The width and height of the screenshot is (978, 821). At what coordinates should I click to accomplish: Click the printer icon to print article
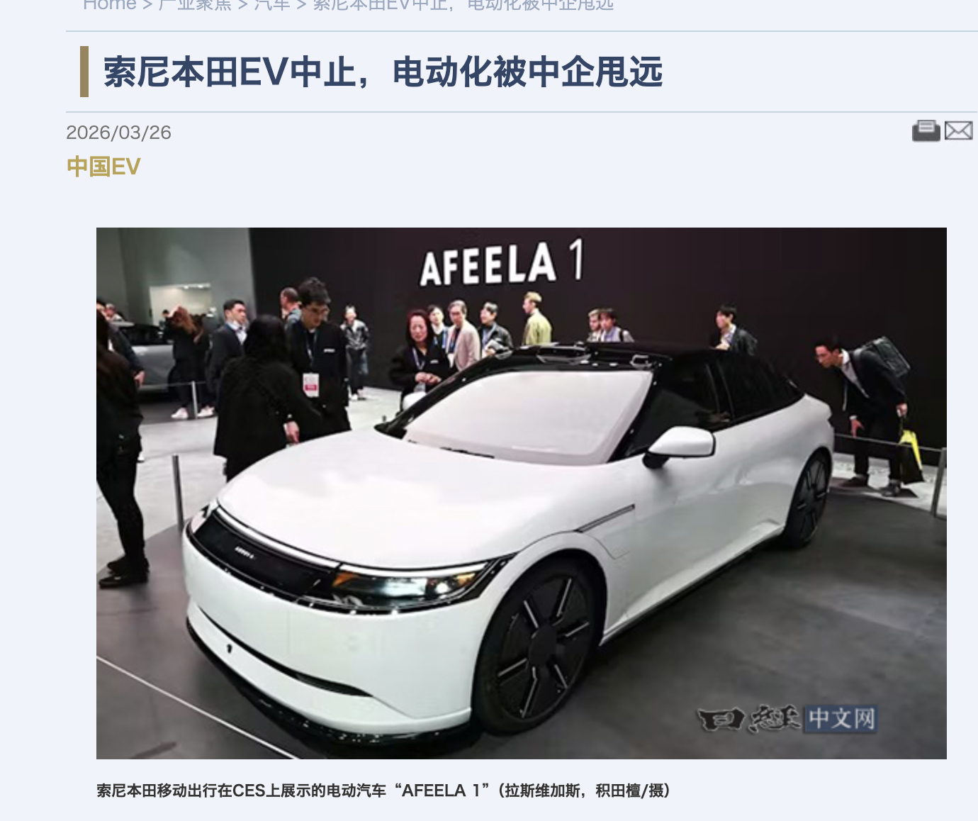[x=926, y=131]
